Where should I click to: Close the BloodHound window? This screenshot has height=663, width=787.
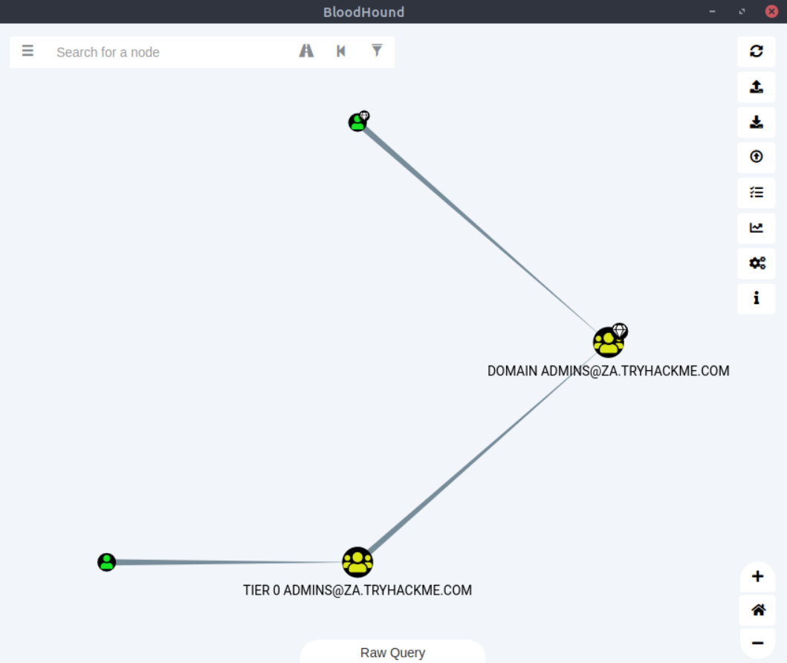[771, 11]
